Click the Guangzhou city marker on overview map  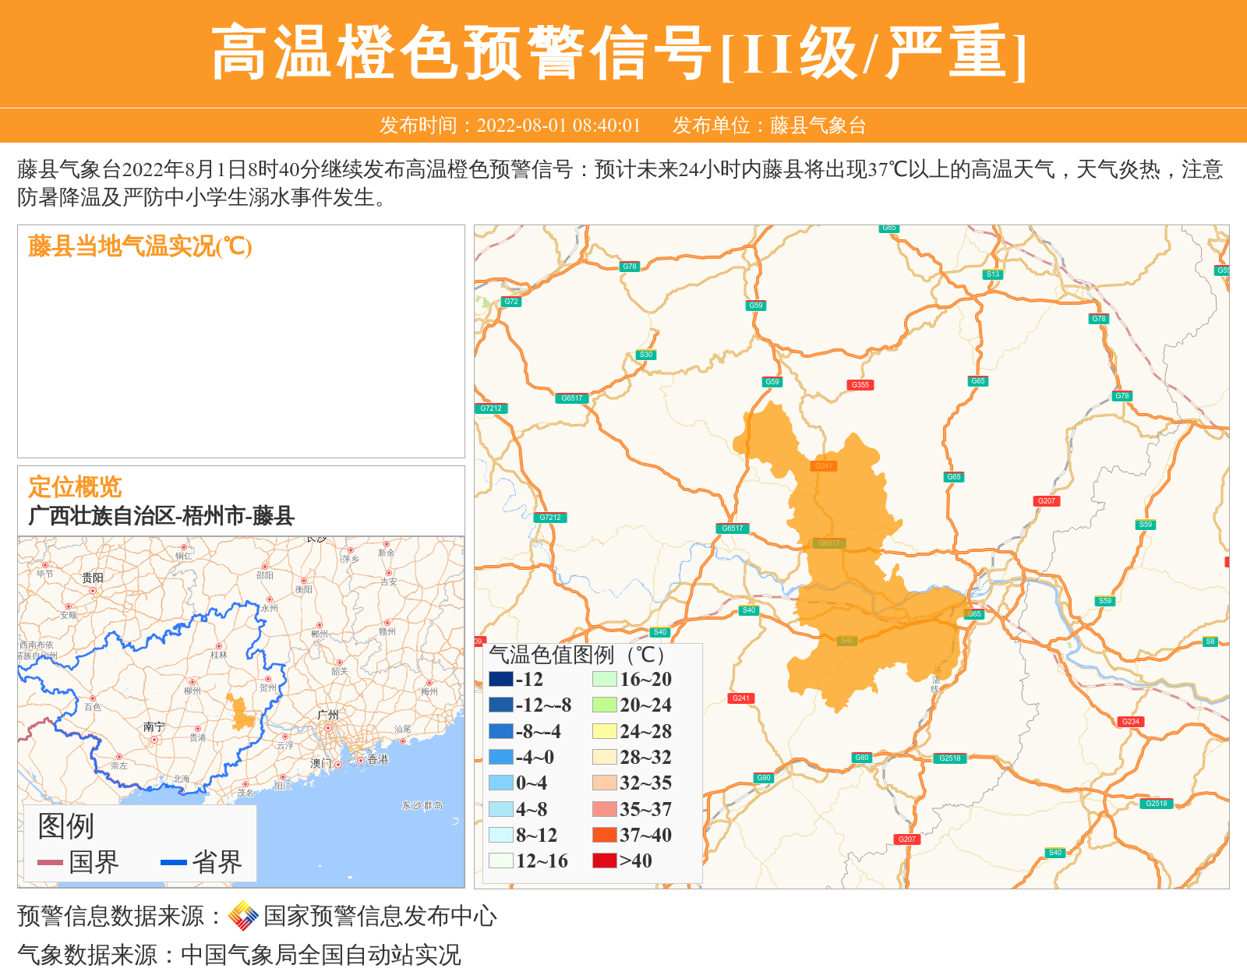click(329, 728)
